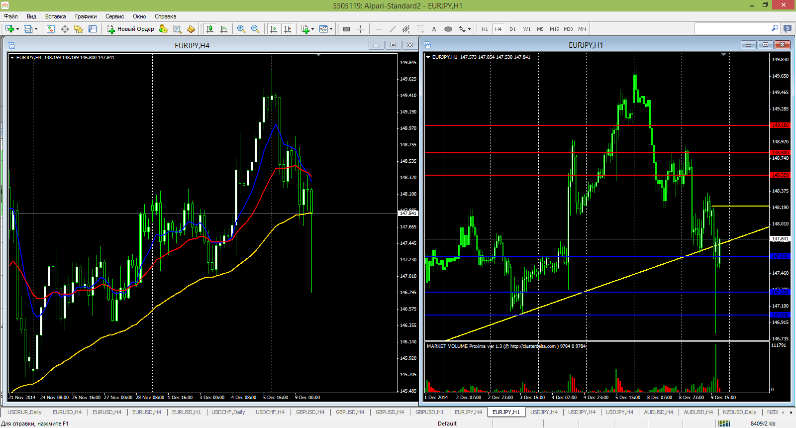
Task: Open the New Chart toolbar icon
Action: (9, 29)
